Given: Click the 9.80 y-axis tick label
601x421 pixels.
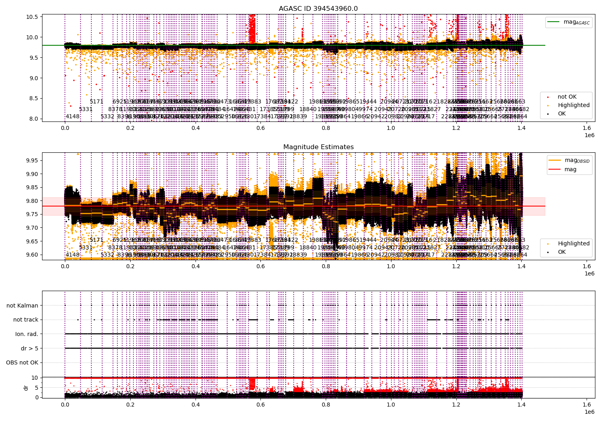Looking at the screenshot, I should (32, 201).
